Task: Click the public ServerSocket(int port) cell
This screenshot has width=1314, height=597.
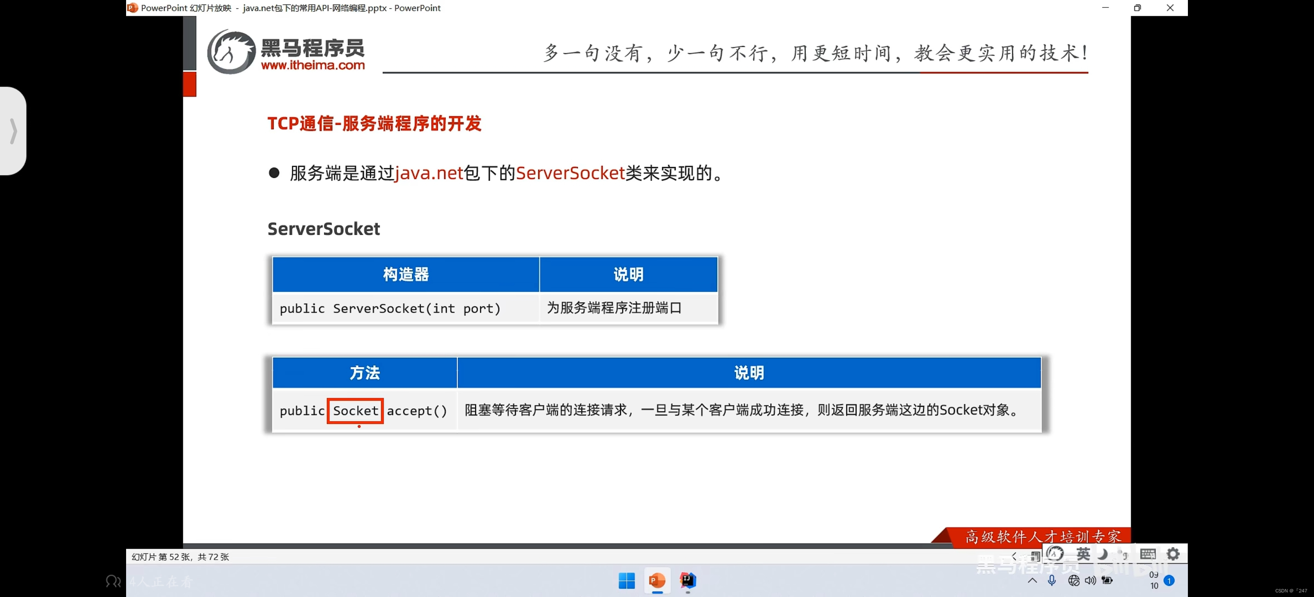Action: click(x=406, y=308)
